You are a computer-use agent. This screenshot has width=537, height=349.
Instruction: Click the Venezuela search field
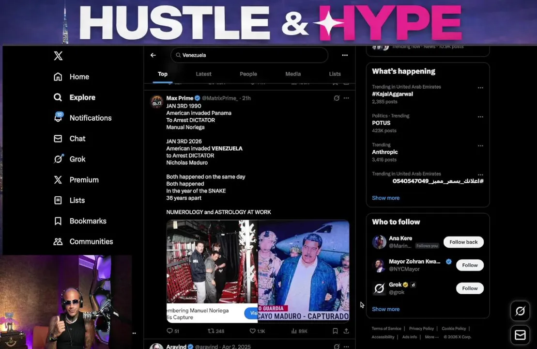click(249, 55)
